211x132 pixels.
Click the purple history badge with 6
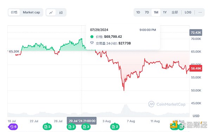coord(13,127)
